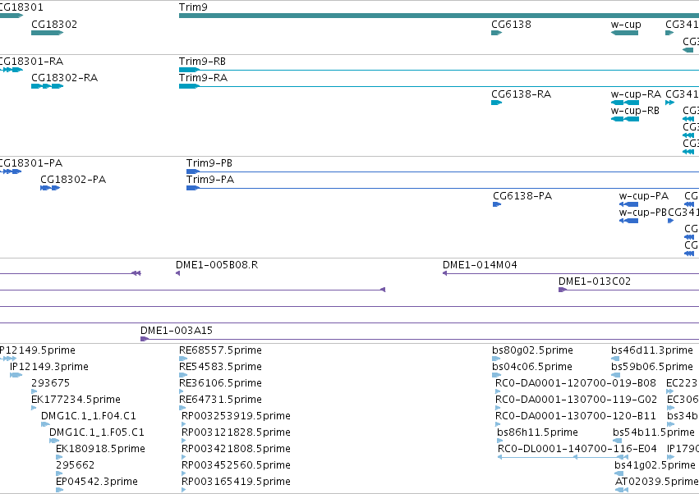Click the DME1-014M04 start arrow

445,273
